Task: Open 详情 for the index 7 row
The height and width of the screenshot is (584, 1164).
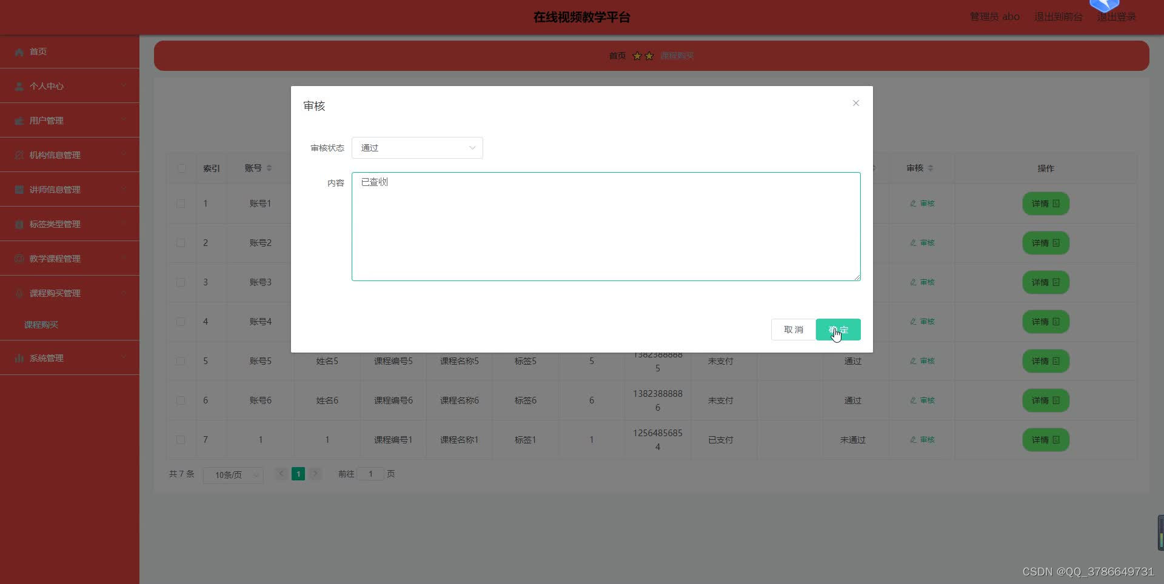Action: [x=1046, y=440]
